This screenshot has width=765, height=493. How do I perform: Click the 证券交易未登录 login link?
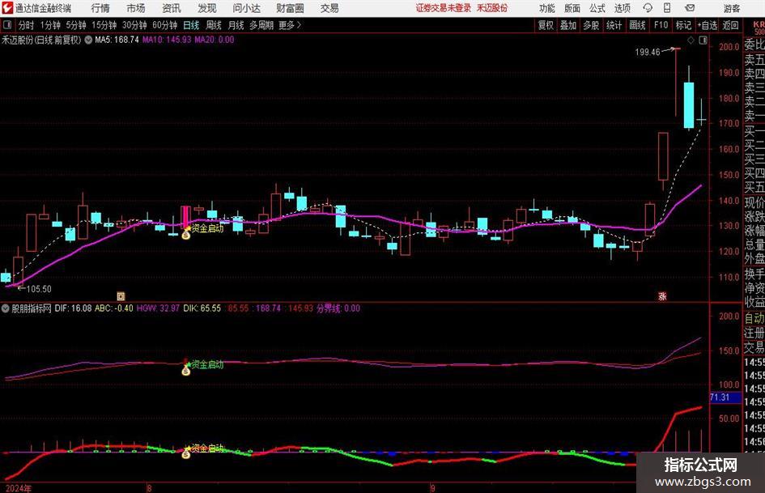point(444,8)
